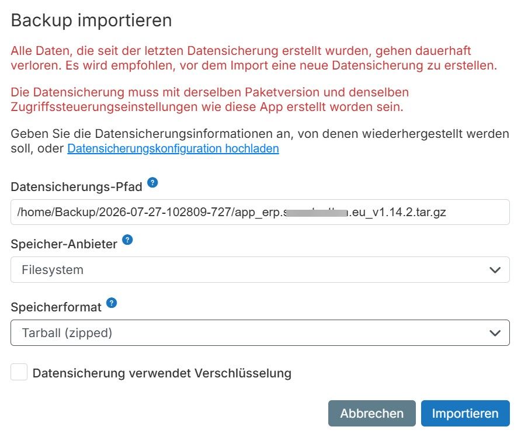Open 'Datensicherungskonfiguration hochladen' link
521x437 pixels.
point(173,148)
